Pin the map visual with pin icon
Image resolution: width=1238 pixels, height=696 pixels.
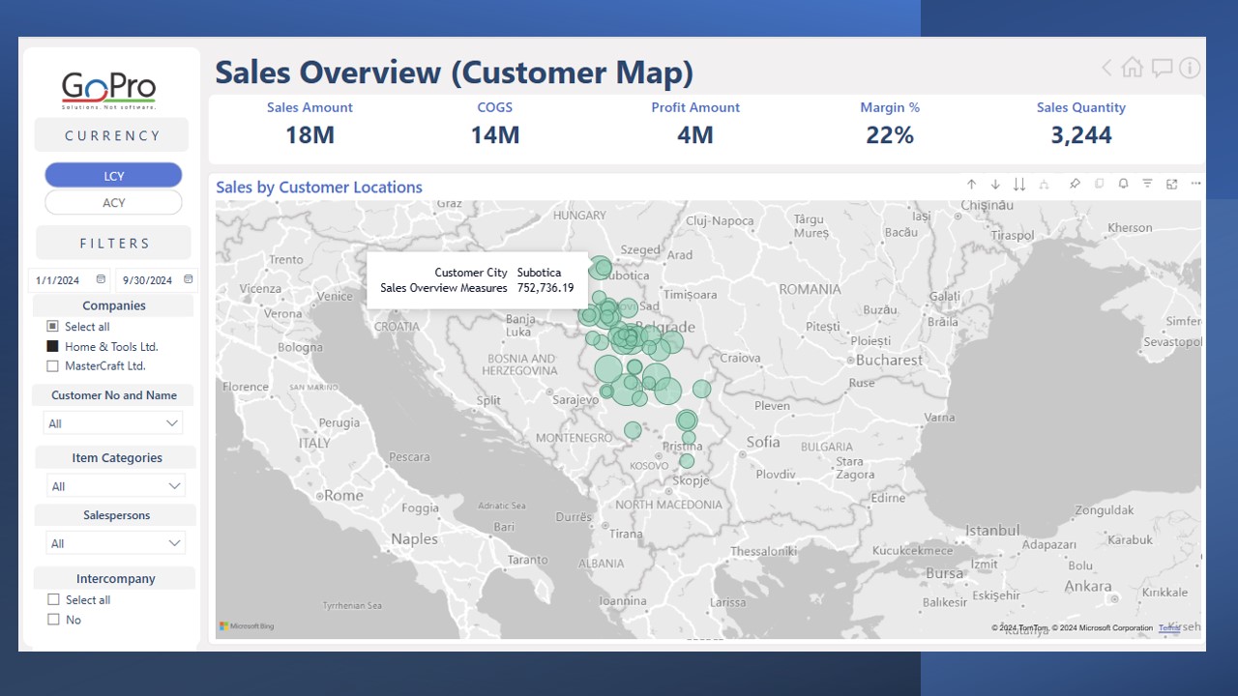1075,184
